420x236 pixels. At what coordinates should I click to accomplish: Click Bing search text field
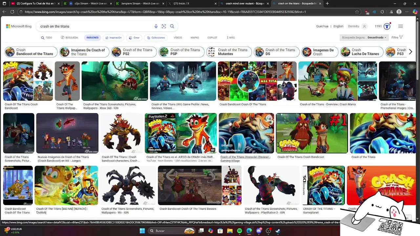[x=95, y=26]
